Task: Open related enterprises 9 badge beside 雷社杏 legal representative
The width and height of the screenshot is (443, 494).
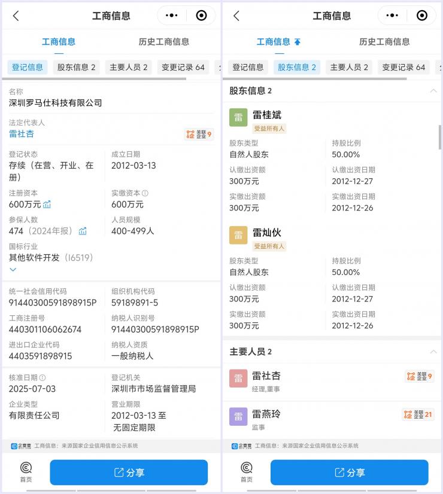Action: (x=199, y=135)
